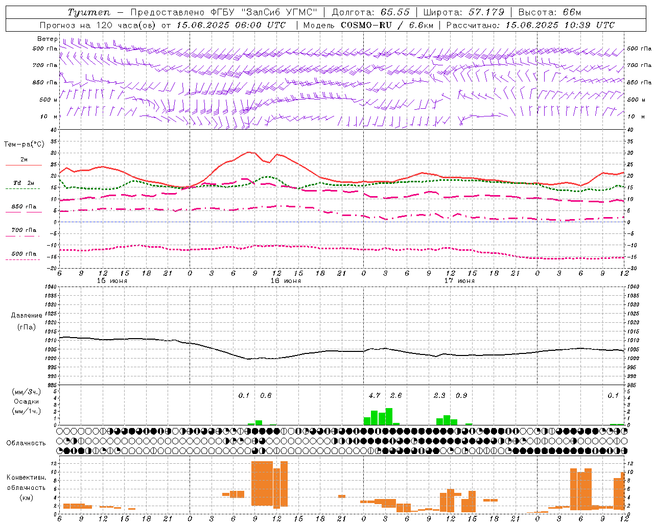654x523 pixels.
Task: Click the 4.7 precipitation total
Action: click(375, 395)
